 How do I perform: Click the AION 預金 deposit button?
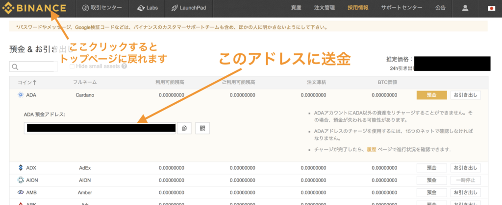(431, 180)
